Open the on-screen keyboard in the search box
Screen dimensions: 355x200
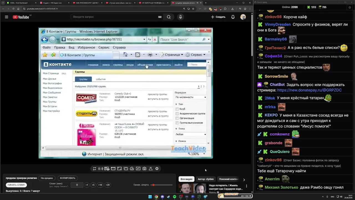tap(160, 17)
